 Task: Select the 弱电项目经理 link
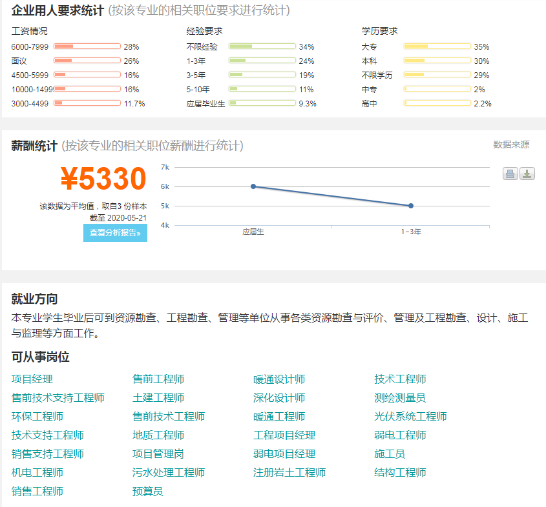(284, 454)
